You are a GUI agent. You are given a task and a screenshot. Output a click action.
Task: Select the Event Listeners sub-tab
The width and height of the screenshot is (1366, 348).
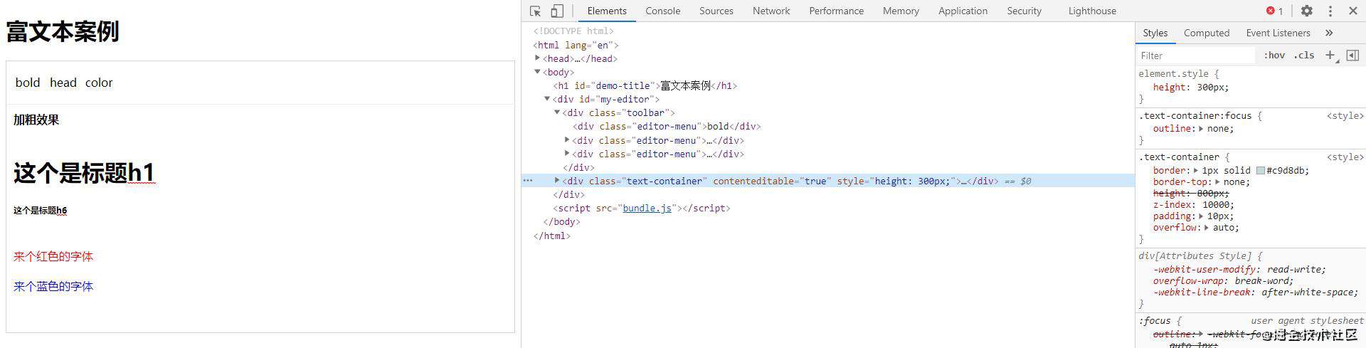[x=1278, y=33]
